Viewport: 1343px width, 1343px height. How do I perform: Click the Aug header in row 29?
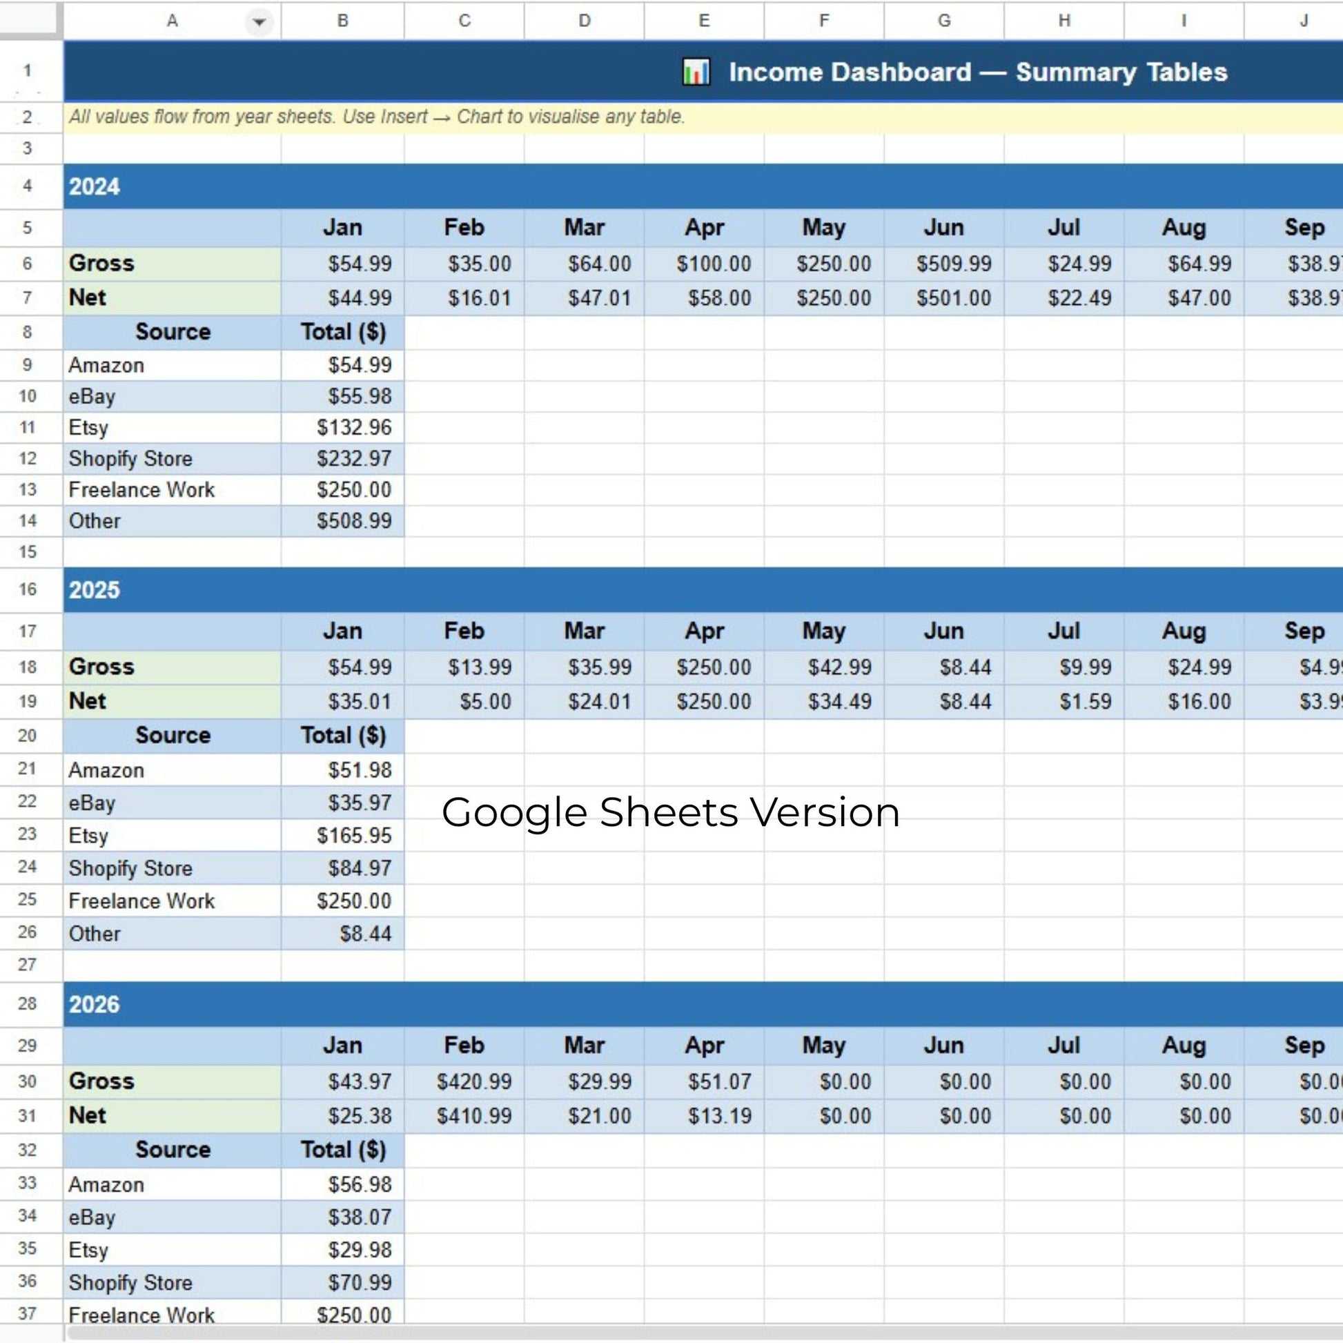[1184, 1046]
